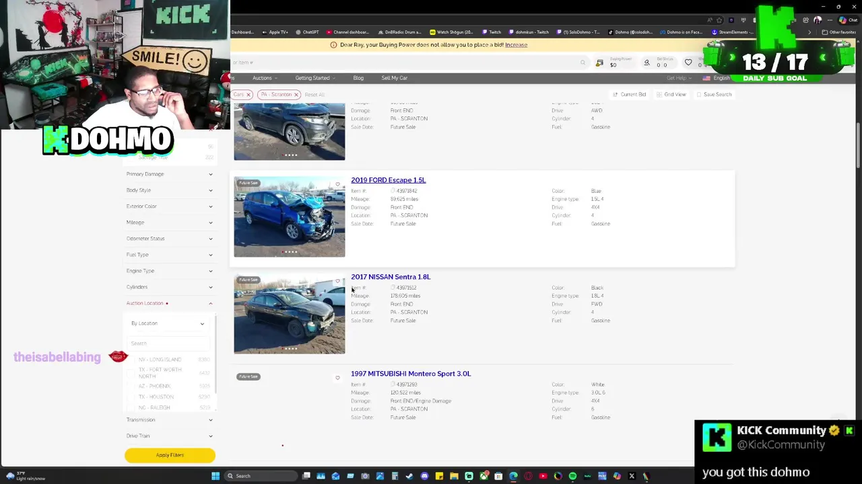Viewport: 862px width, 484px height.
Task: Open Opera browser from the taskbar
Action: point(528,476)
